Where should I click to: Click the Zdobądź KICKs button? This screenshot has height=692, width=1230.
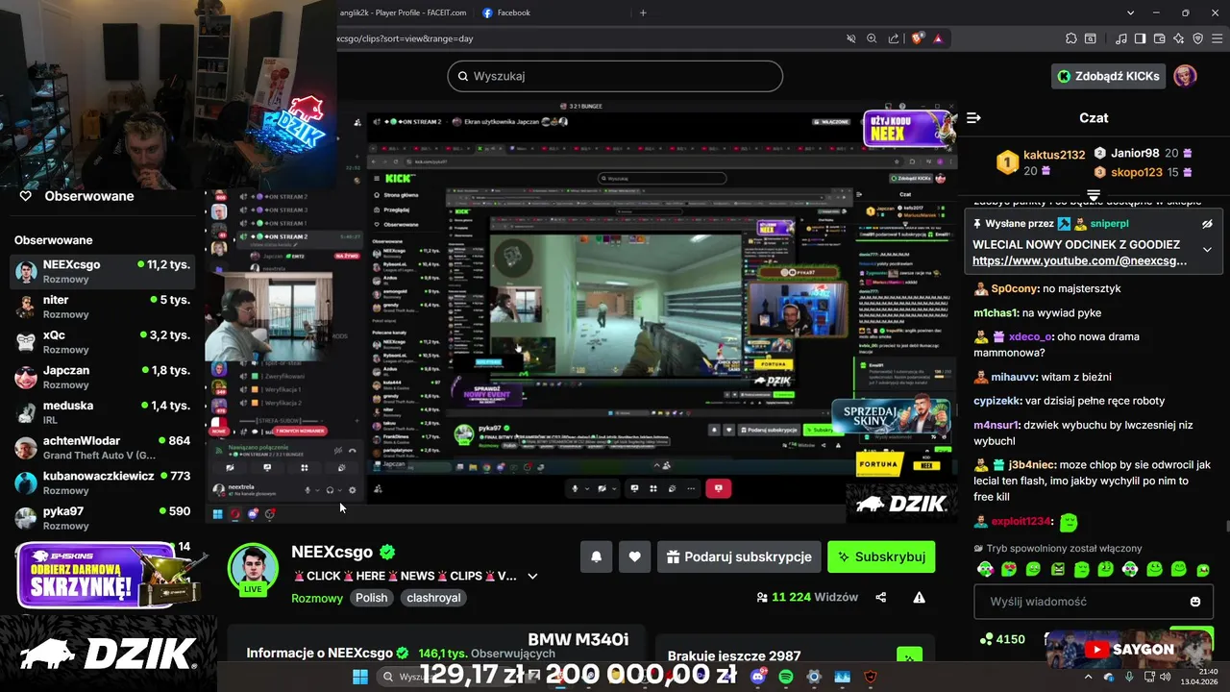tap(1108, 76)
